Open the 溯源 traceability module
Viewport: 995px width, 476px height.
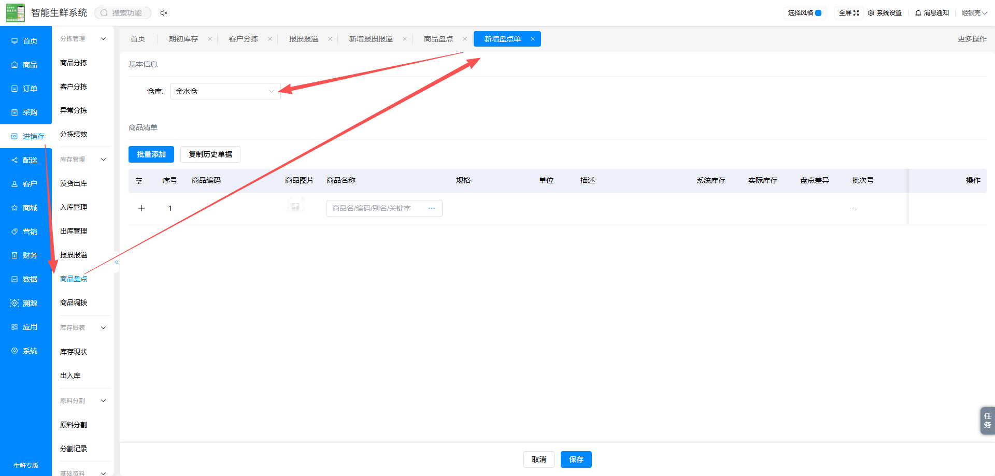click(x=25, y=303)
